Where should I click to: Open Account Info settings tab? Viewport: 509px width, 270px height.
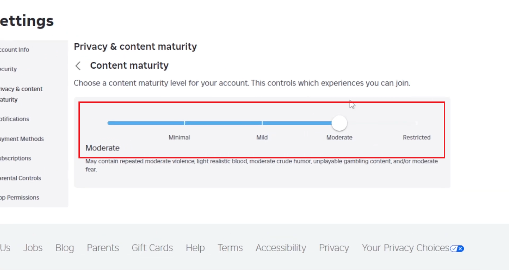tap(15, 50)
